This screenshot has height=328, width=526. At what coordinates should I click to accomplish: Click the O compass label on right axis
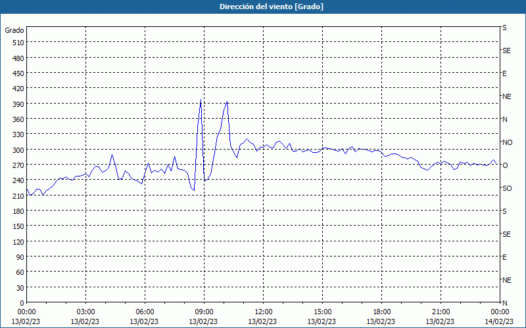(x=505, y=165)
